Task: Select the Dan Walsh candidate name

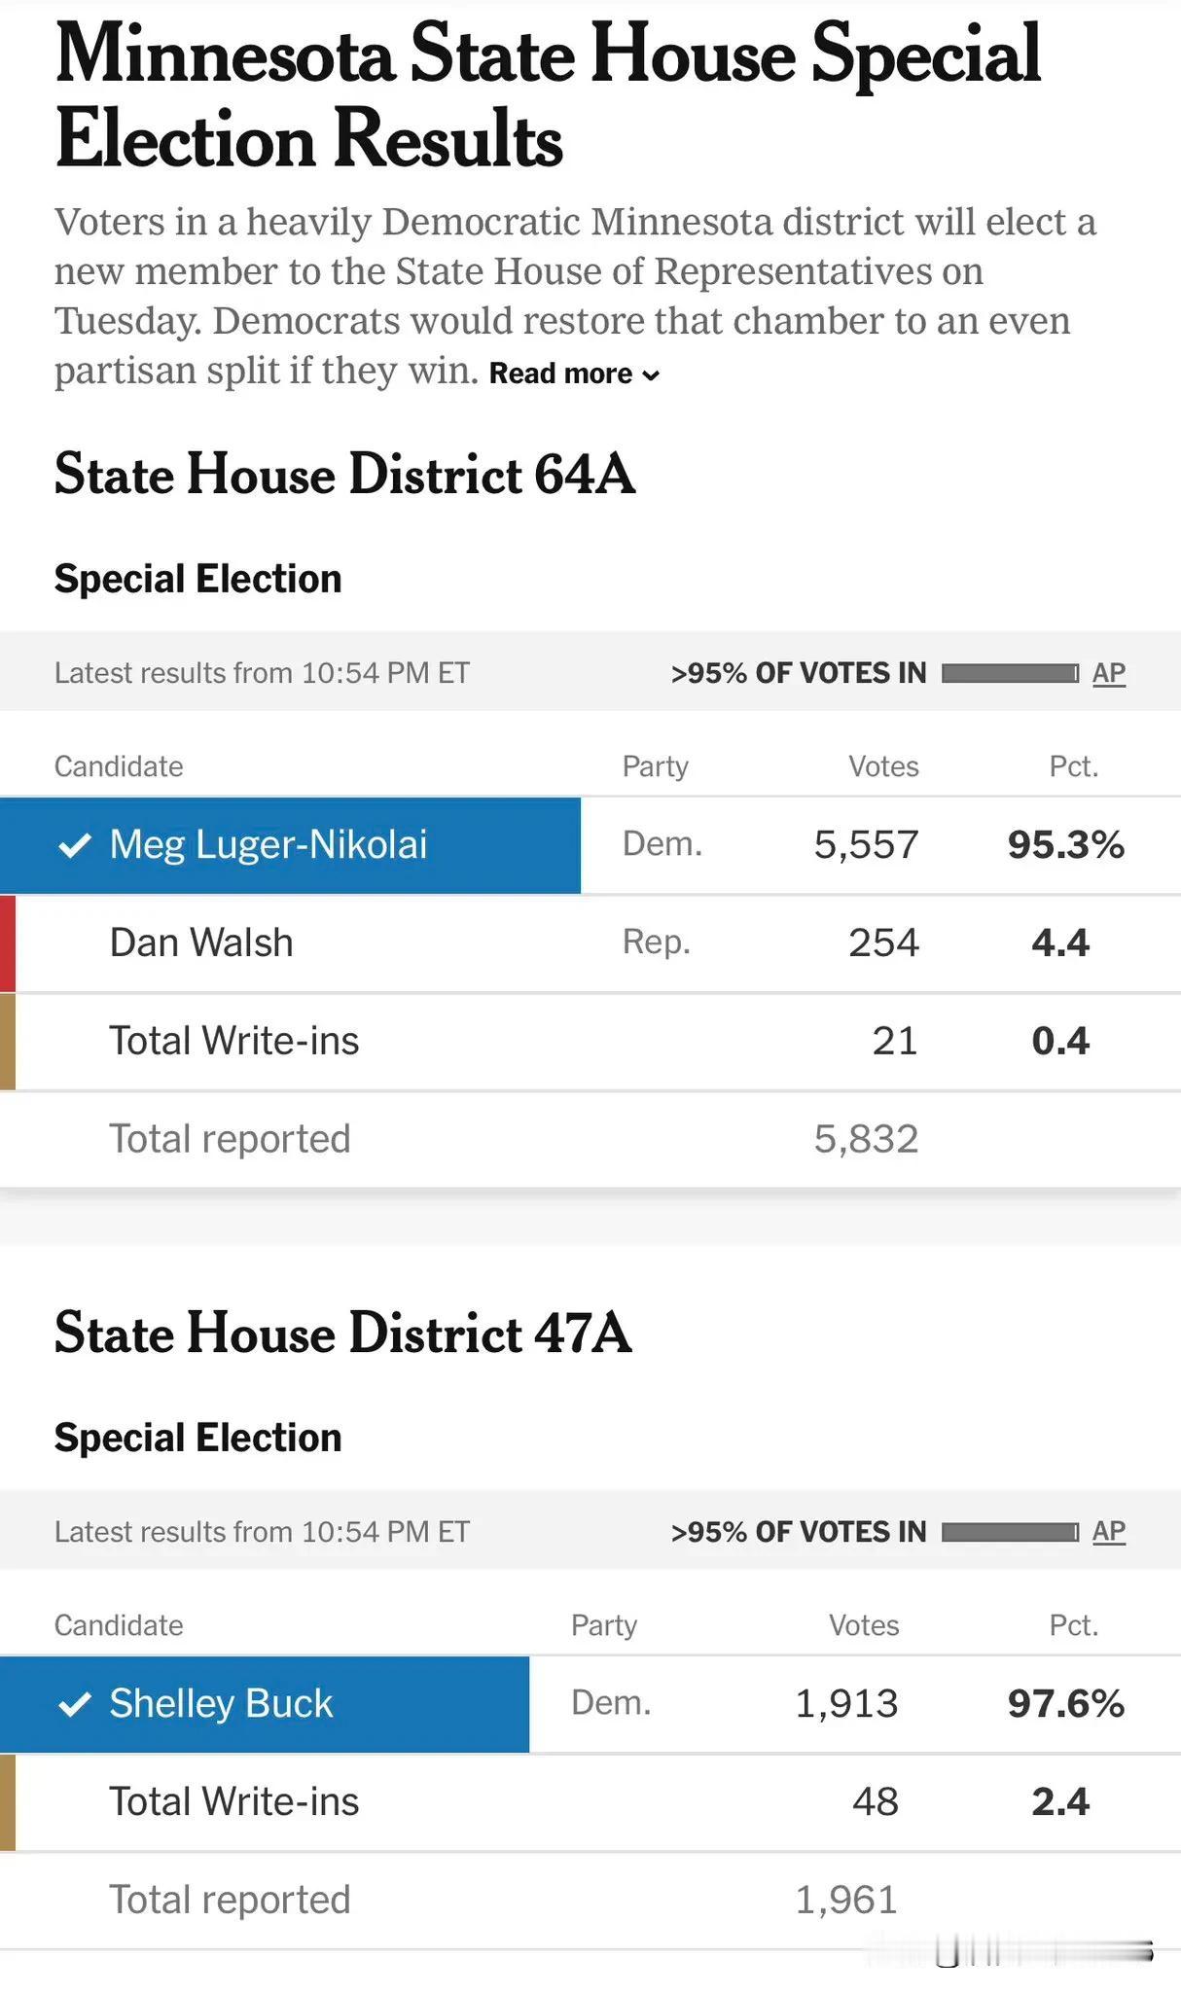Action: click(x=201, y=943)
